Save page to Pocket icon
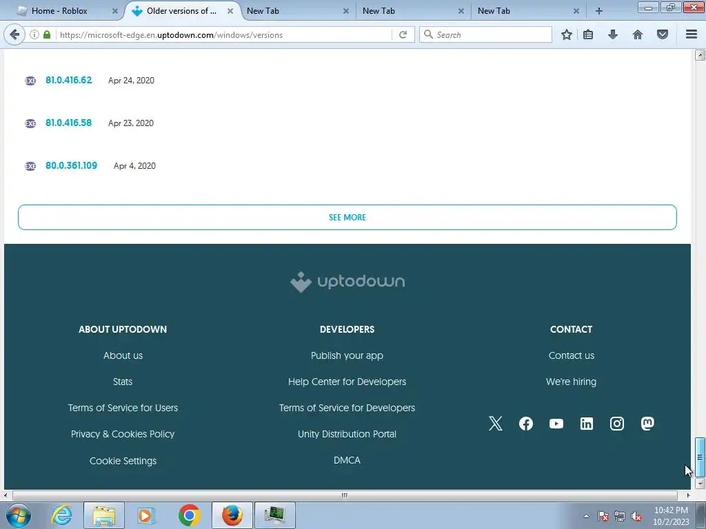 pos(663,34)
